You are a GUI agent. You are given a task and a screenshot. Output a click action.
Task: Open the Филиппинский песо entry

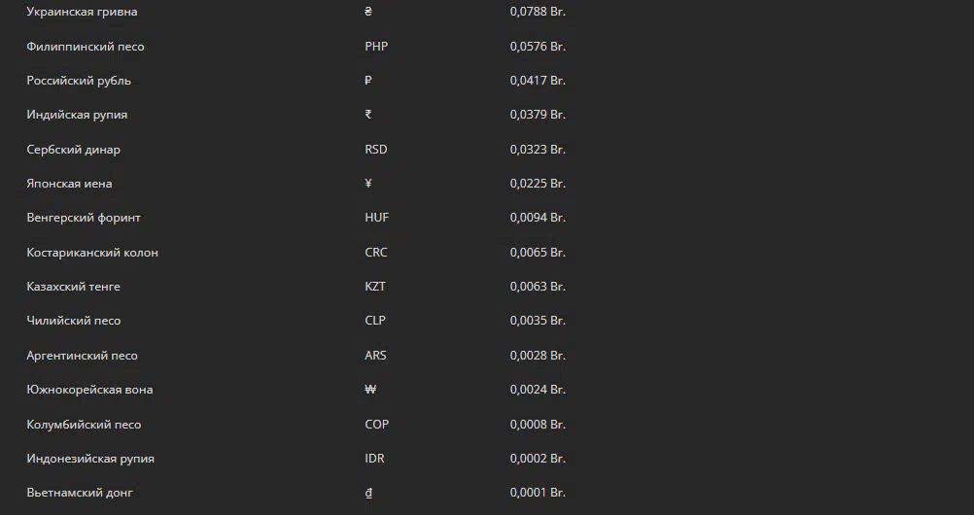[x=86, y=46]
